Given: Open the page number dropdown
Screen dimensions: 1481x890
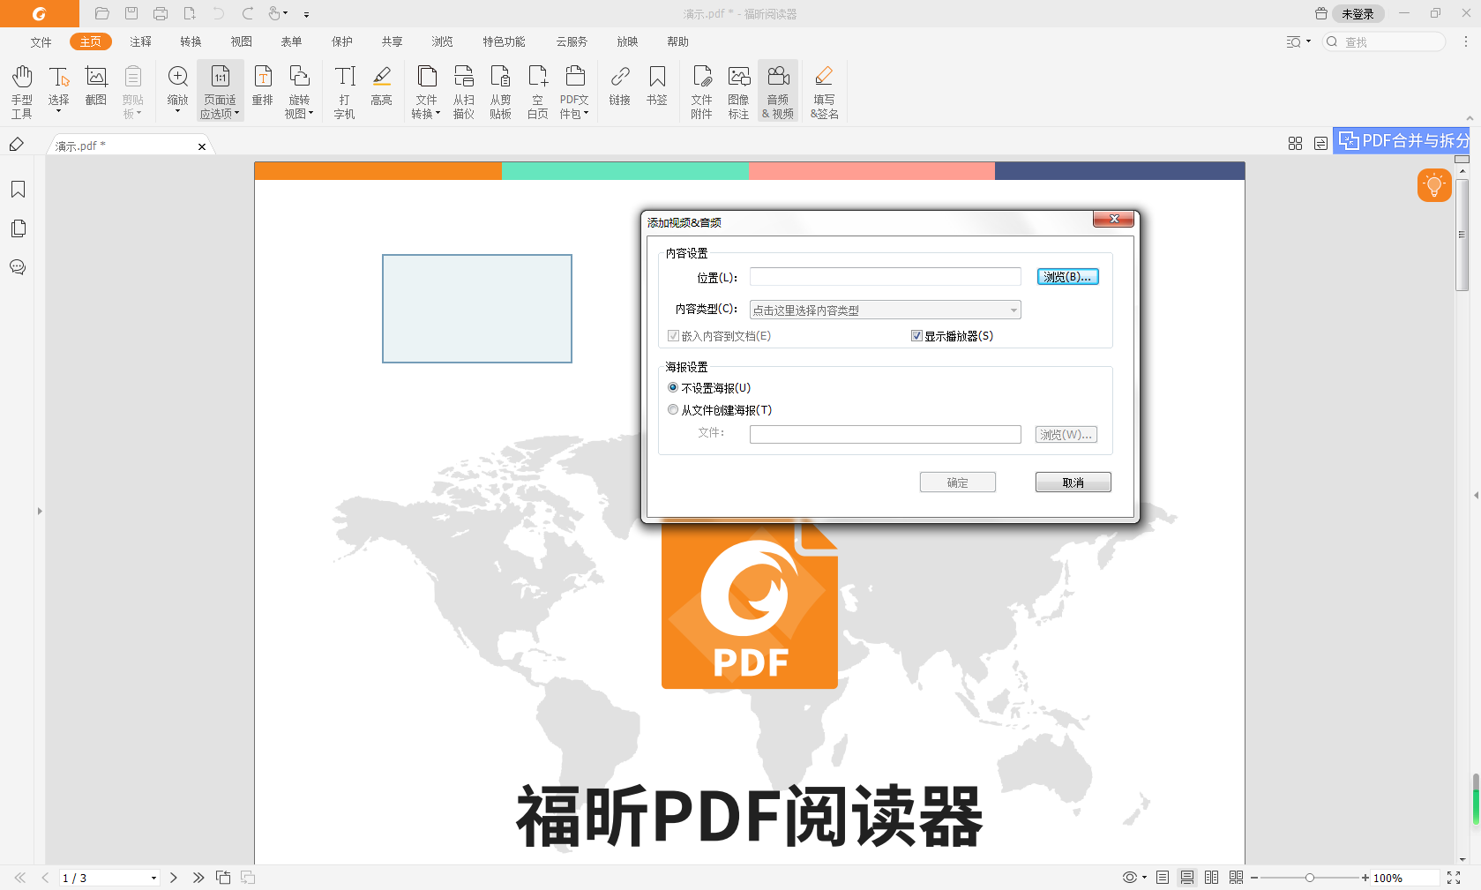Looking at the screenshot, I should click(x=153, y=878).
